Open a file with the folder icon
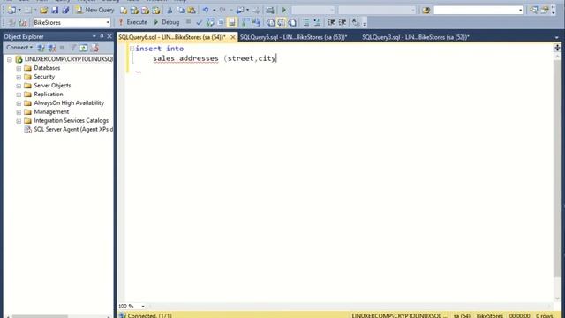The image size is (565, 318). tap(44, 10)
